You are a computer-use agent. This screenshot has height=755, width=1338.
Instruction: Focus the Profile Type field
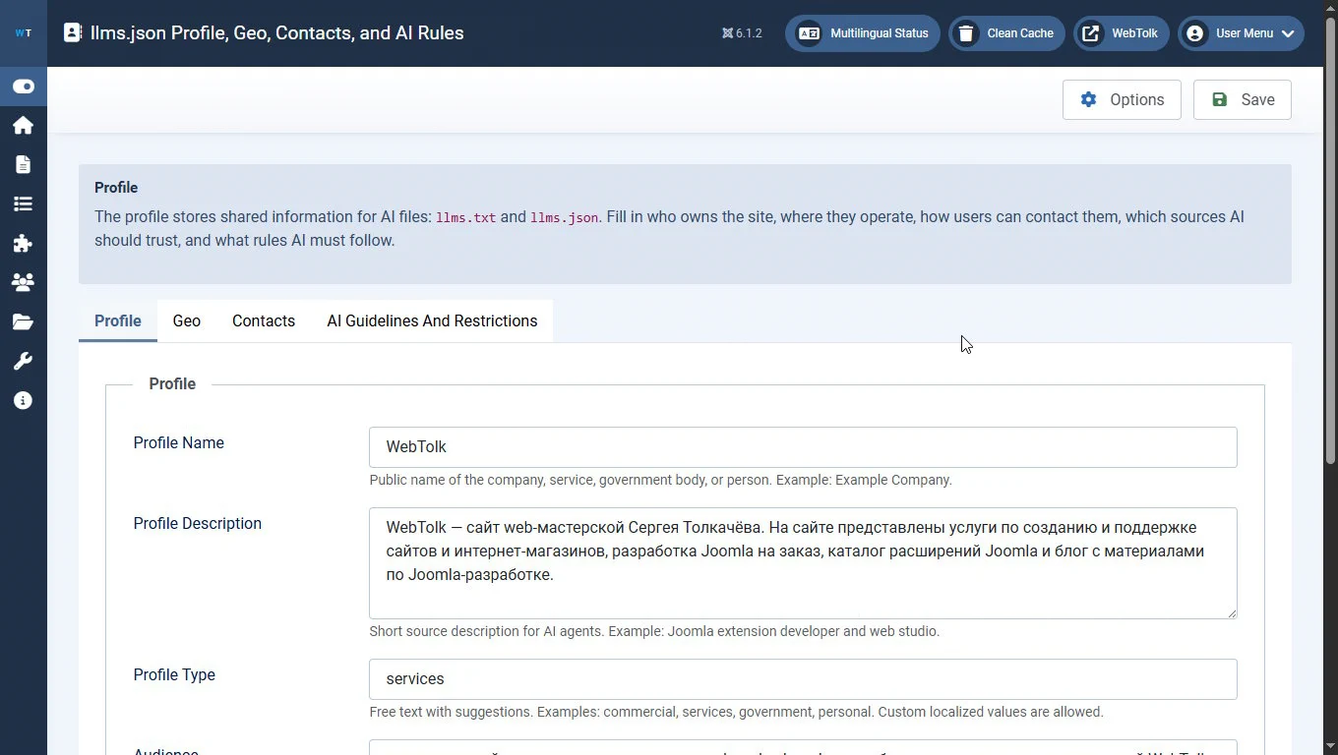[x=803, y=679]
